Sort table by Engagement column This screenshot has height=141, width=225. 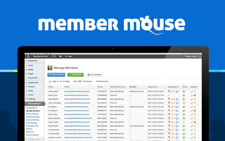(173, 87)
